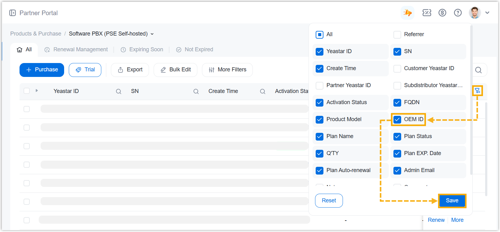
Task: Search by Yeastar ID column magnifier
Action: (x=118, y=91)
